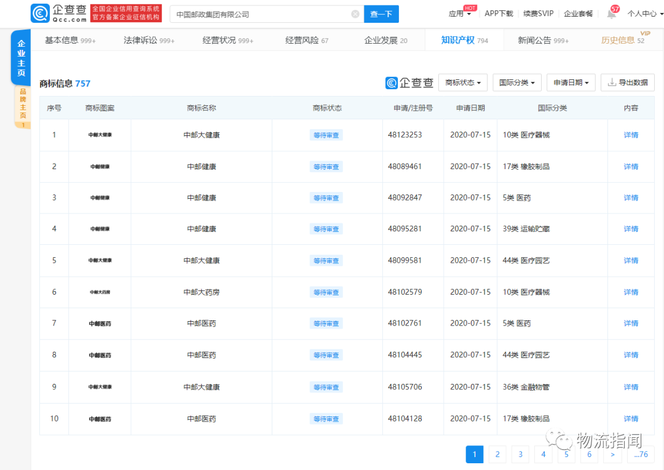Image resolution: width=664 pixels, height=470 pixels.
Task: Switch to the 基本信息 tab
Action: coord(70,41)
